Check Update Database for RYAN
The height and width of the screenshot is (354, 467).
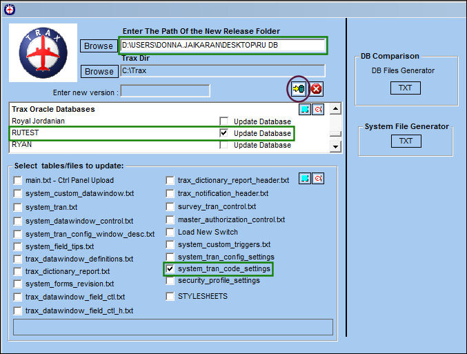[x=223, y=145]
